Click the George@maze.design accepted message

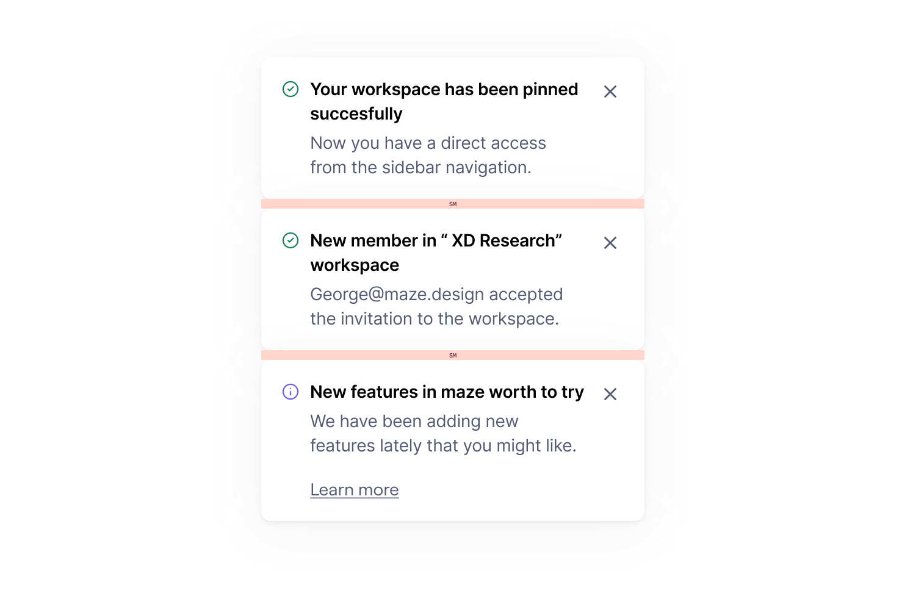(x=436, y=306)
